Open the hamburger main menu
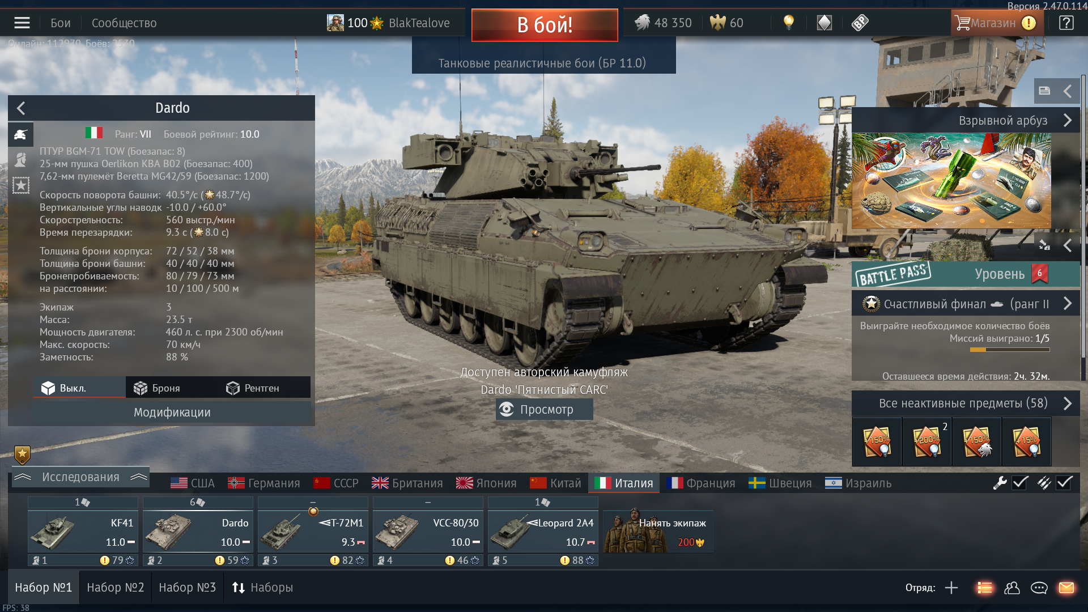The image size is (1088, 612). coord(22,23)
